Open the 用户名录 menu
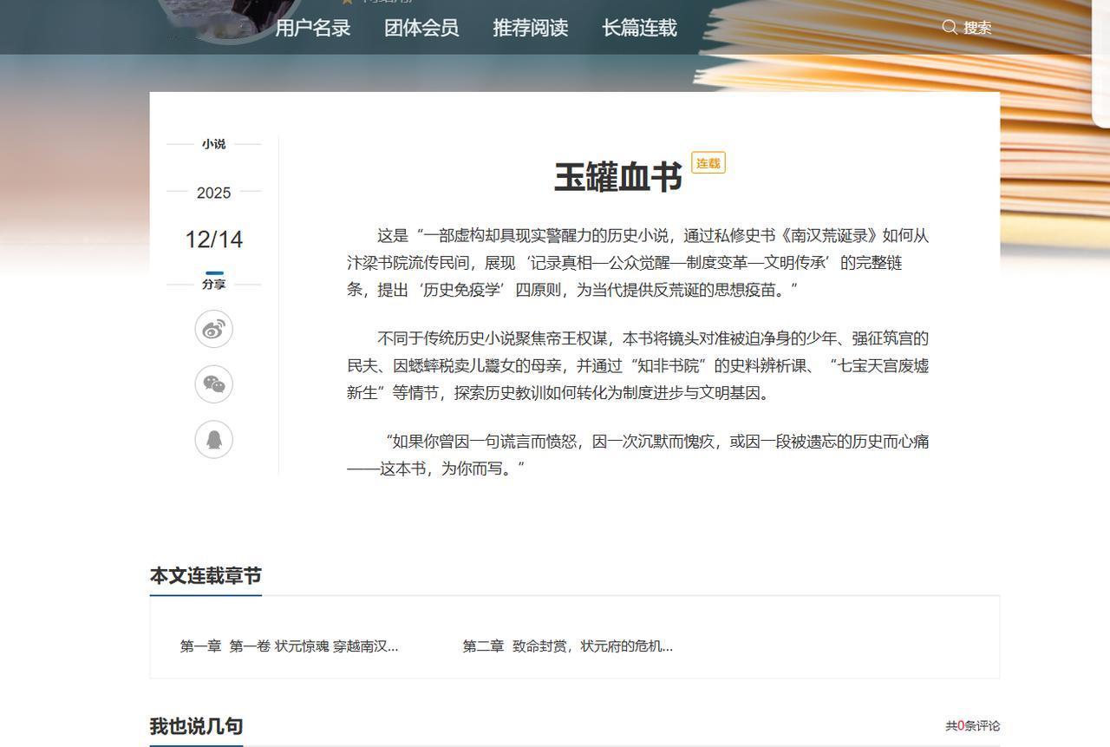 [x=312, y=27]
